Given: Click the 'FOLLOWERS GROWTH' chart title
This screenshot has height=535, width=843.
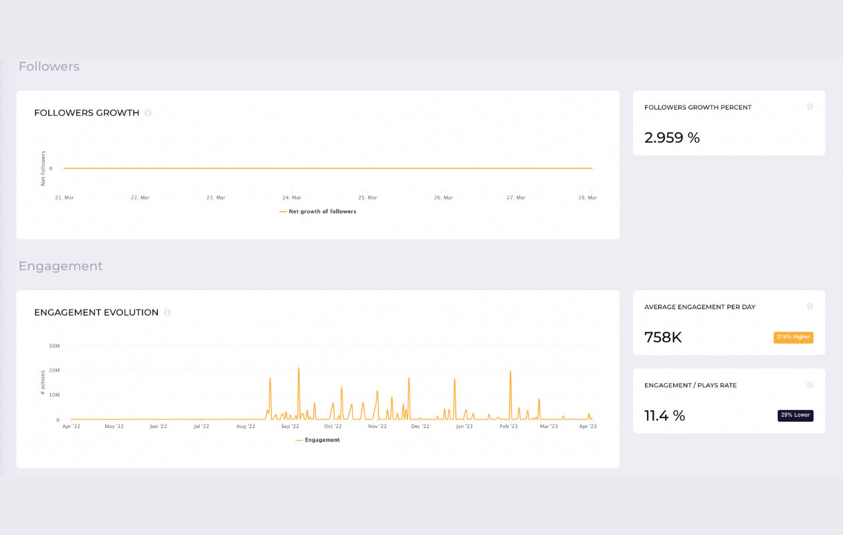Looking at the screenshot, I should point(87,113).
